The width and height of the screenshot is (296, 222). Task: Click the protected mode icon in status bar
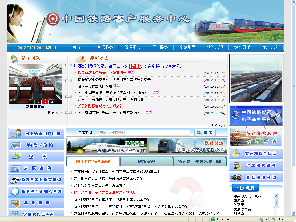click(261, 219)
